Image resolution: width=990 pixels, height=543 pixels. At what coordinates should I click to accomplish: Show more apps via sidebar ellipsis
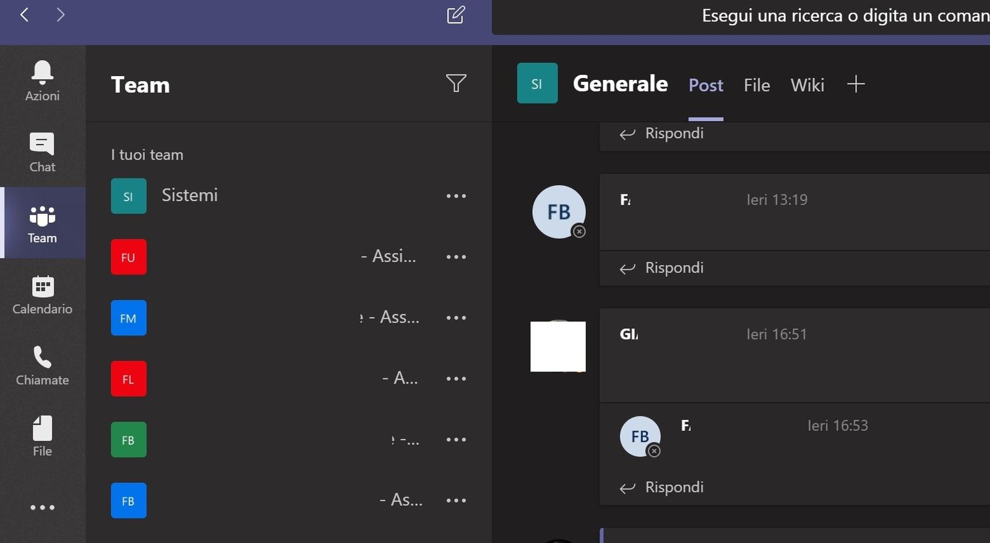click(42, 508)
